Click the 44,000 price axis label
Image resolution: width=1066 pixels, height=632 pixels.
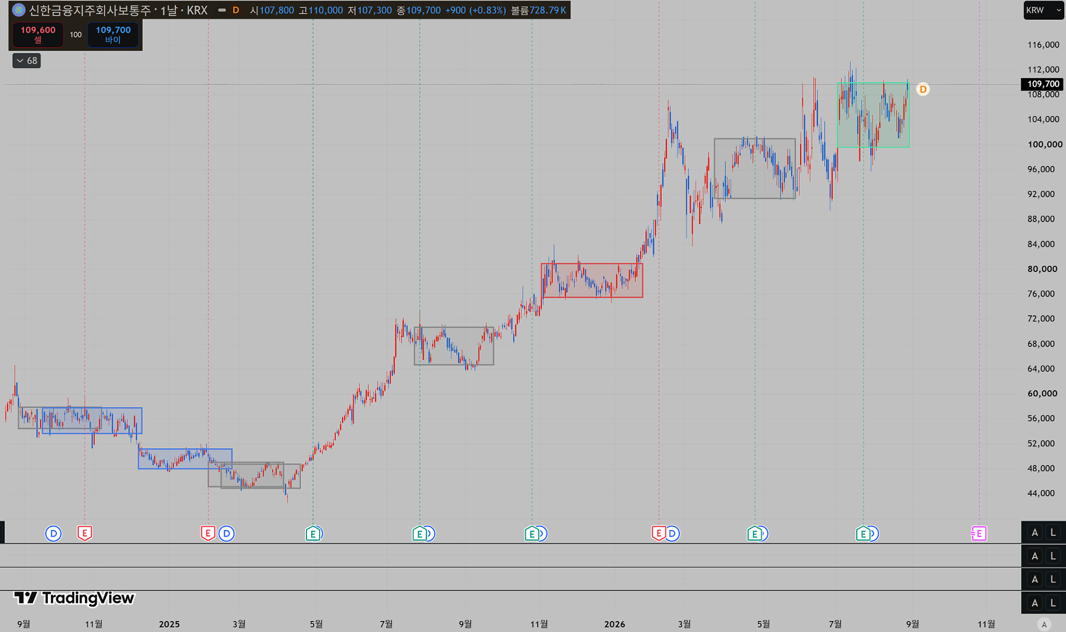click(1041, 493)
